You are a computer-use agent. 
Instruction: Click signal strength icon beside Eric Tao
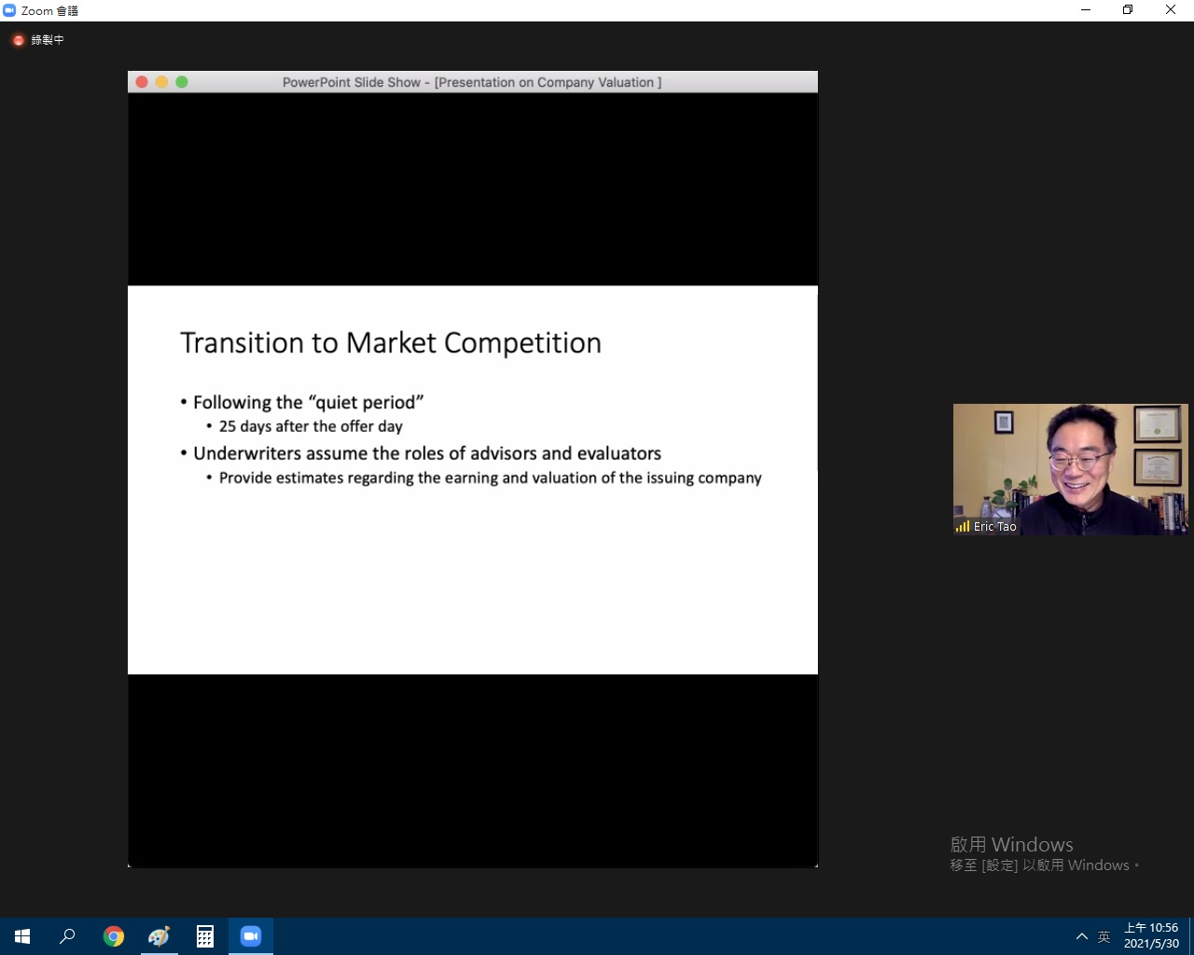click(x=962, y=527)
